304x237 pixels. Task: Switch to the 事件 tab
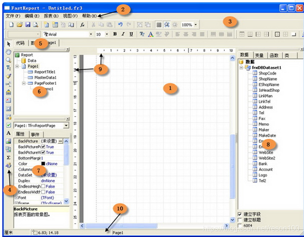click(35, 134)
